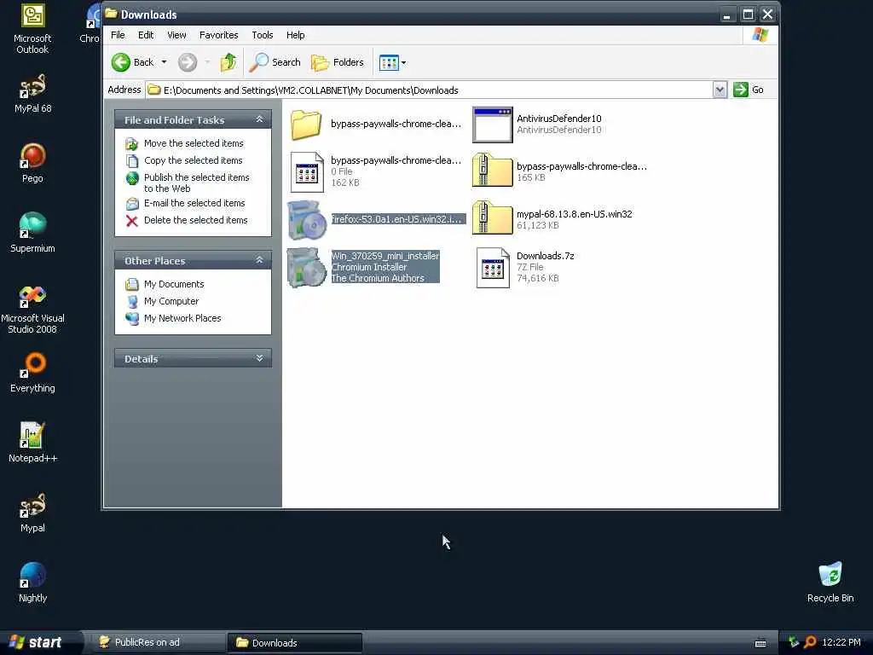Select the Win_370259_mini_installer icon
Image resolution: width=873 pixels, height=655 pixels.
pos(306,267)
